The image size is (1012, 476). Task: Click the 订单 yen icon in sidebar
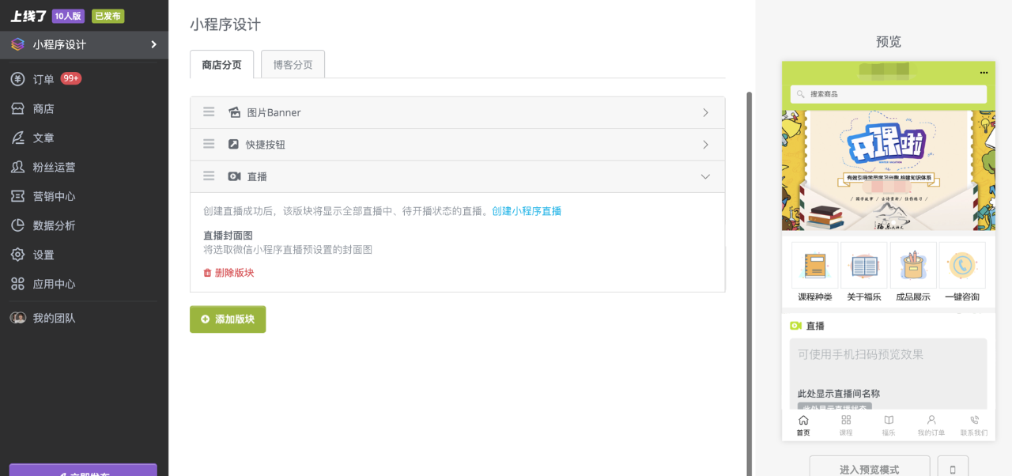click(x=17, y=79)
